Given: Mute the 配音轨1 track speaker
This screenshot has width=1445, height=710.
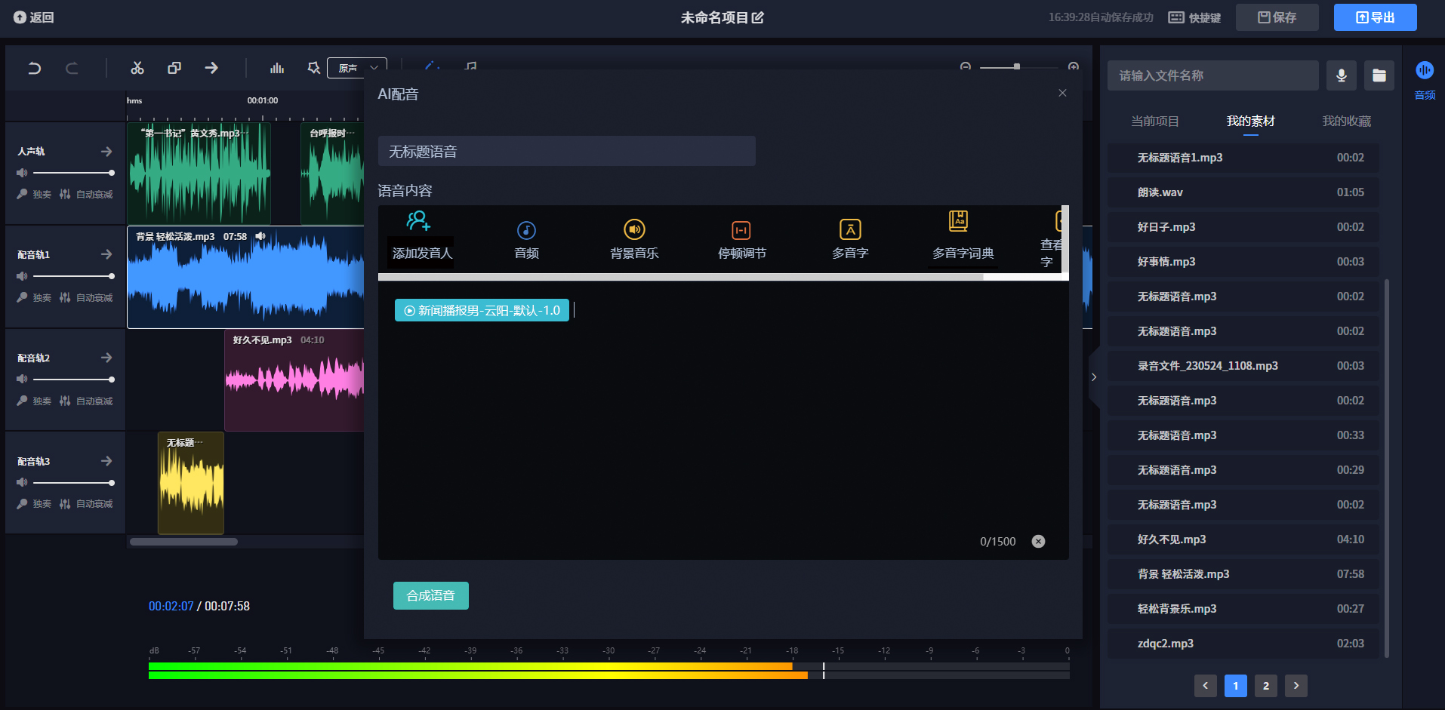Looking at the screenshot, I should click(22, 276).
